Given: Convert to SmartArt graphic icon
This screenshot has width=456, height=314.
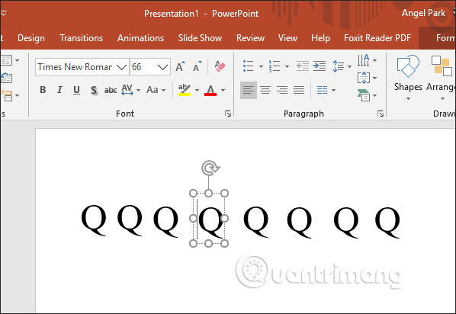Looking at the screenshot, I should click(364, 95).
